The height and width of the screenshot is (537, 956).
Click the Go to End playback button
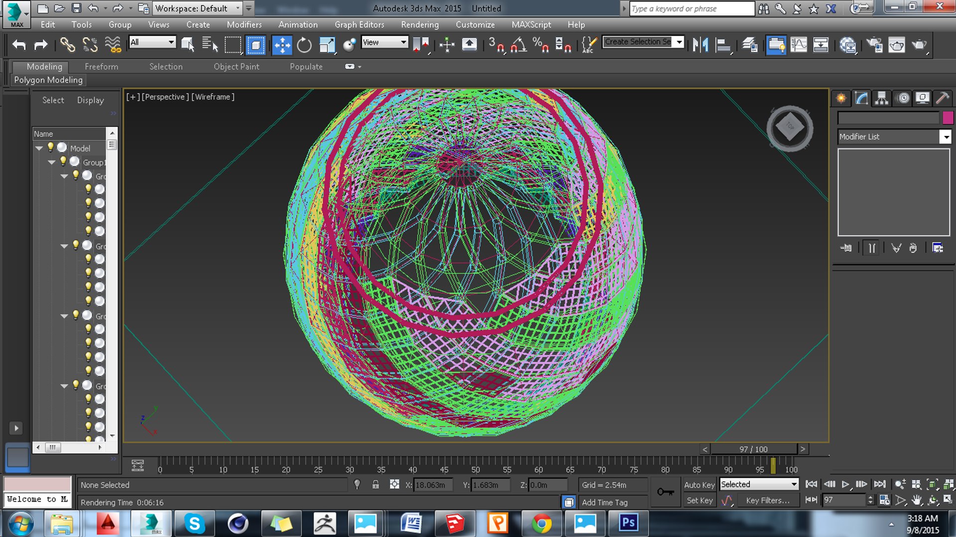pos(879,484)
